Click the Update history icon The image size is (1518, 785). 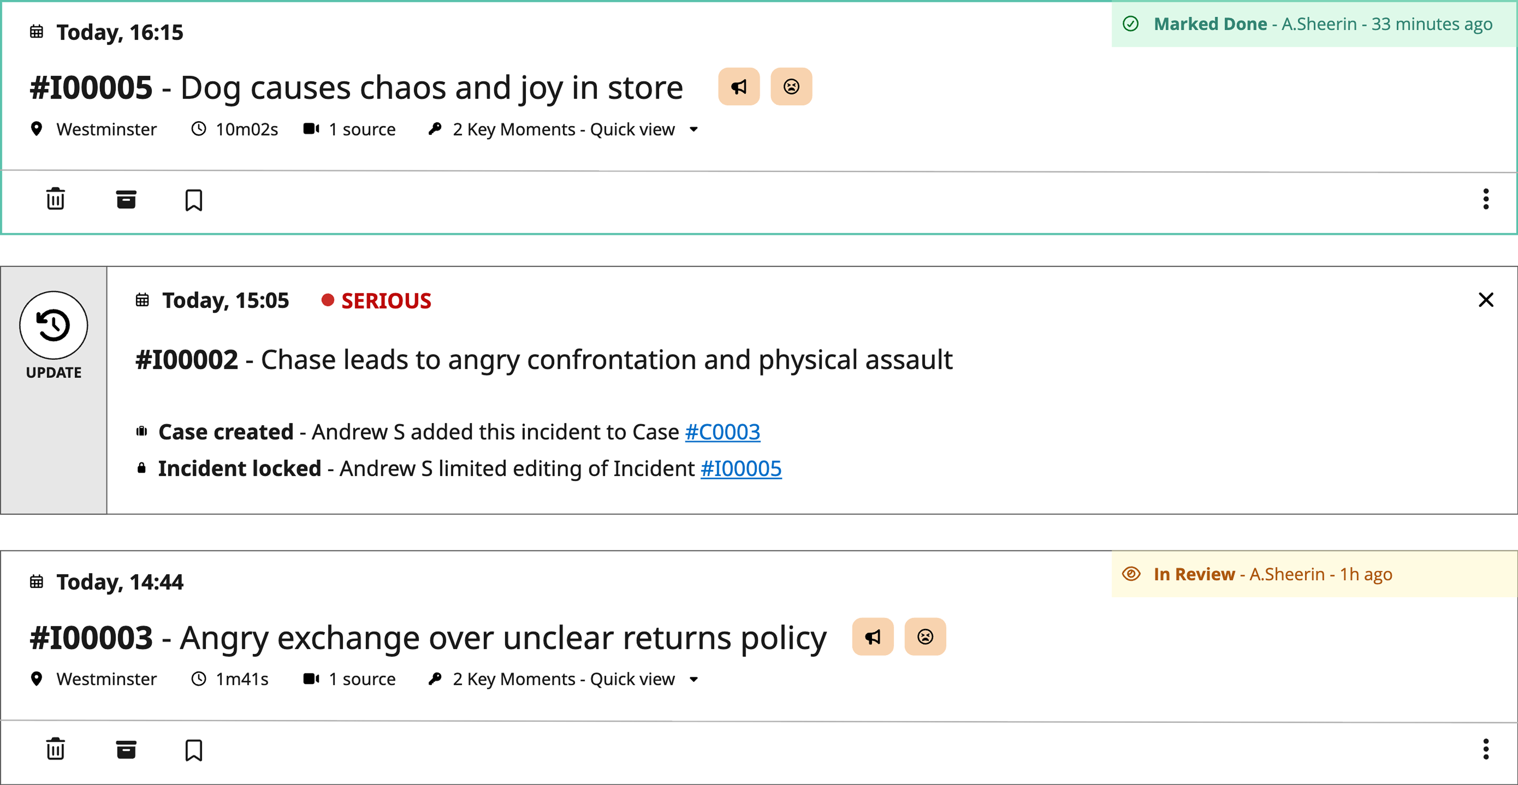[54, 325]
